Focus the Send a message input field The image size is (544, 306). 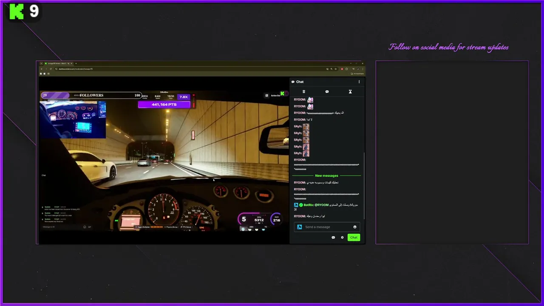click(x=327, y=227)
